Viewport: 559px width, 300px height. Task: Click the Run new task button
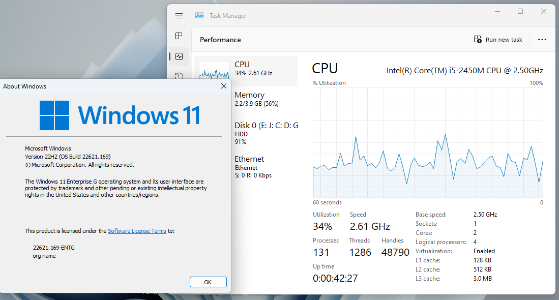click(x=498, y=40)
